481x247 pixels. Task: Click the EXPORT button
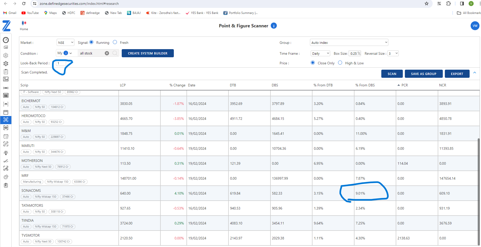457,74
